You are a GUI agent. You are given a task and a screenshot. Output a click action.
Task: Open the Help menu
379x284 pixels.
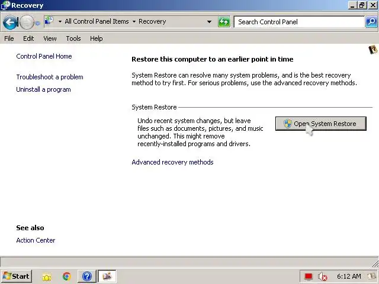click(x=97, y=38)
